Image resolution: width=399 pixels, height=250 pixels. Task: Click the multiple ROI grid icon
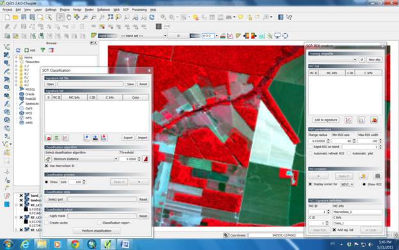coord(378,176)
